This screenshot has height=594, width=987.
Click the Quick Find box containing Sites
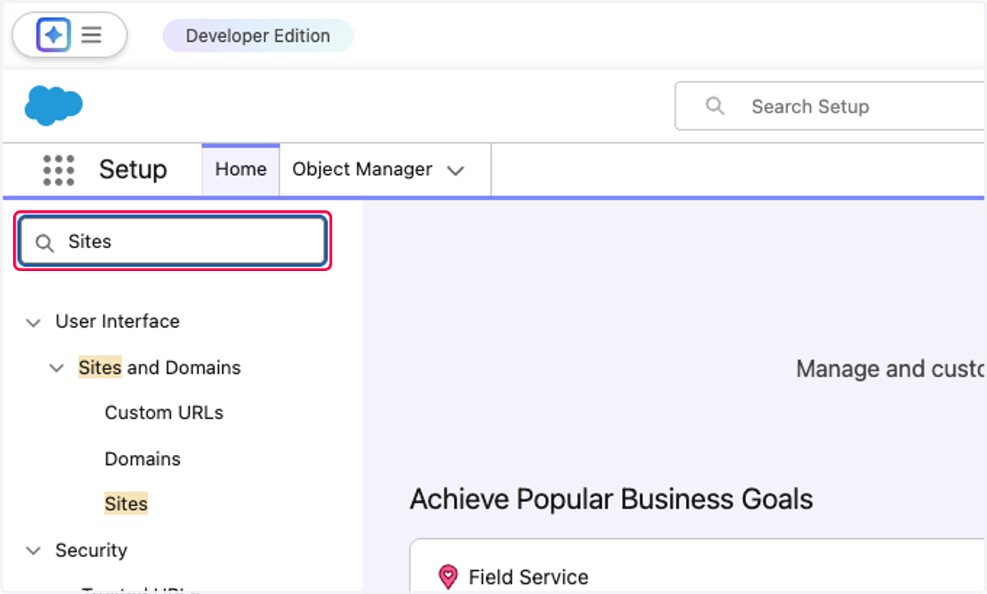[x=173, y=242]
